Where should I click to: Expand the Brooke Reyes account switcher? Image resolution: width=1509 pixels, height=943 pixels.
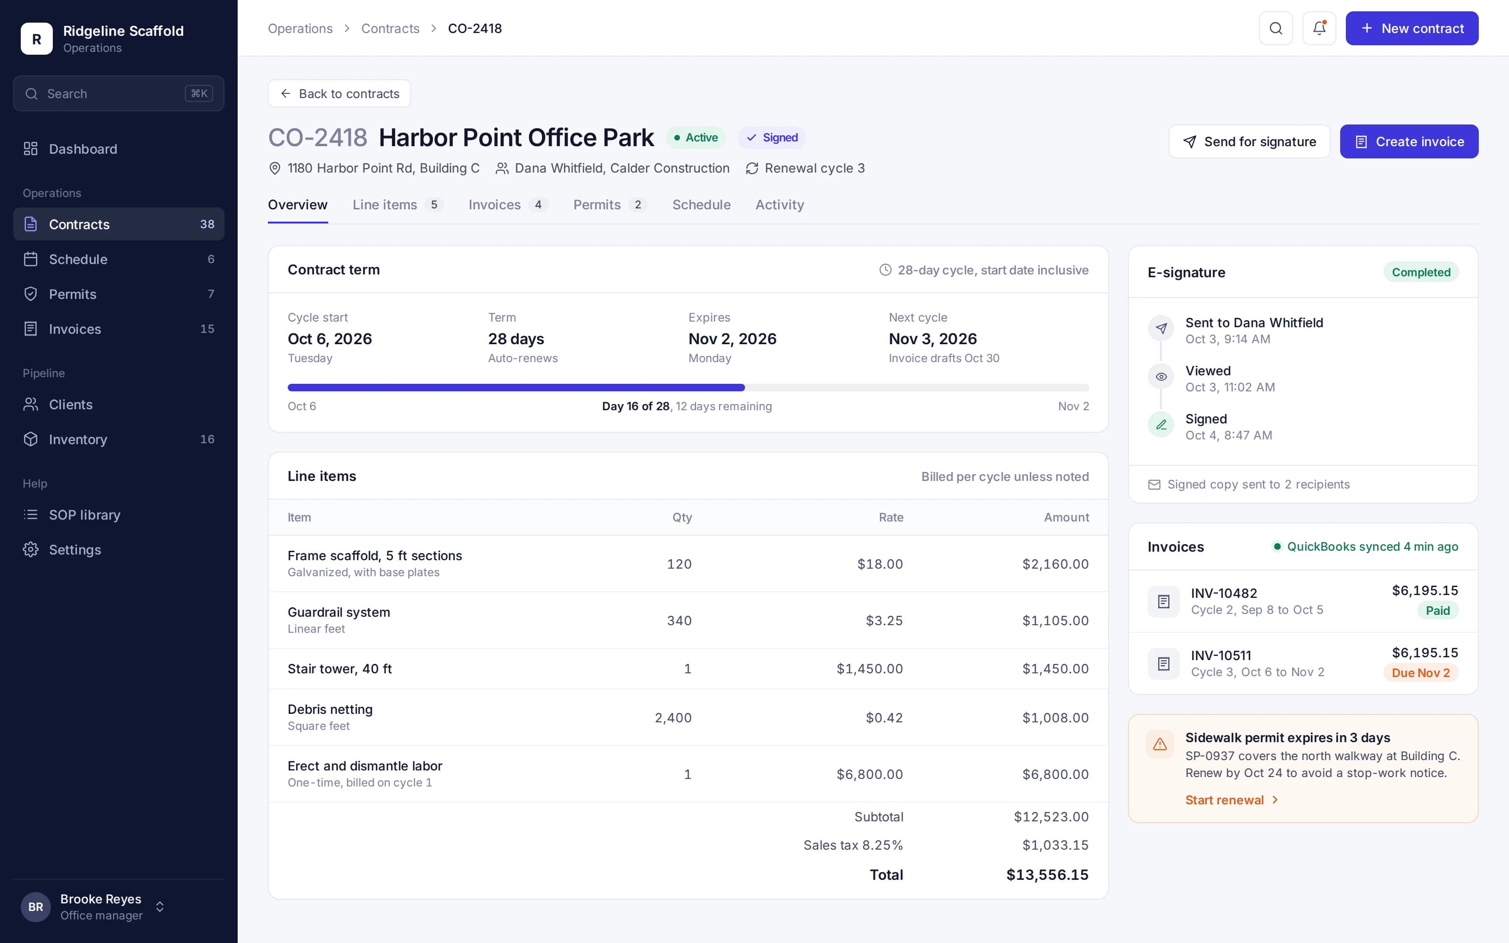click(x=160, y=907)
